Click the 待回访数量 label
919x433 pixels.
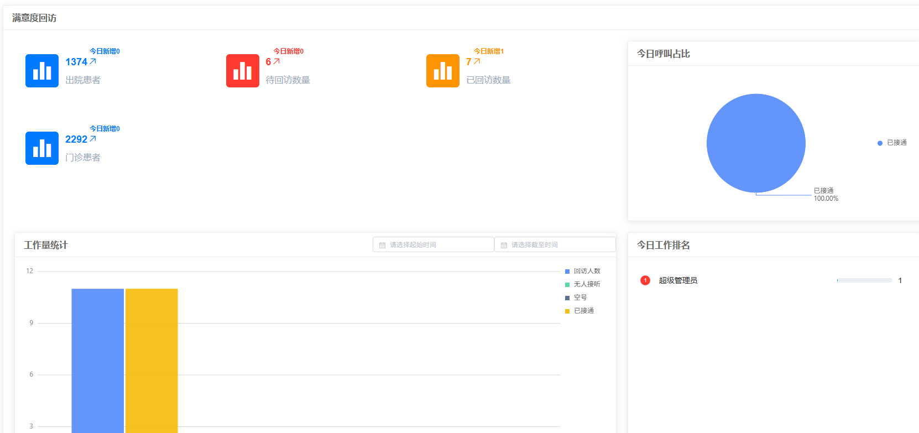click(288, 80)
